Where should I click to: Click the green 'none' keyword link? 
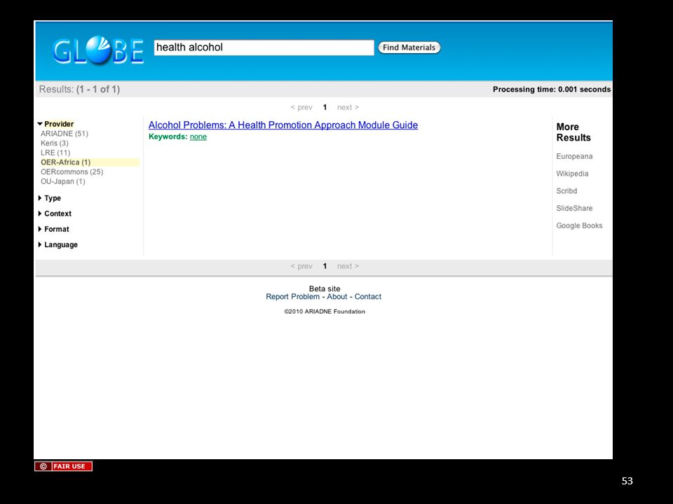198,136
